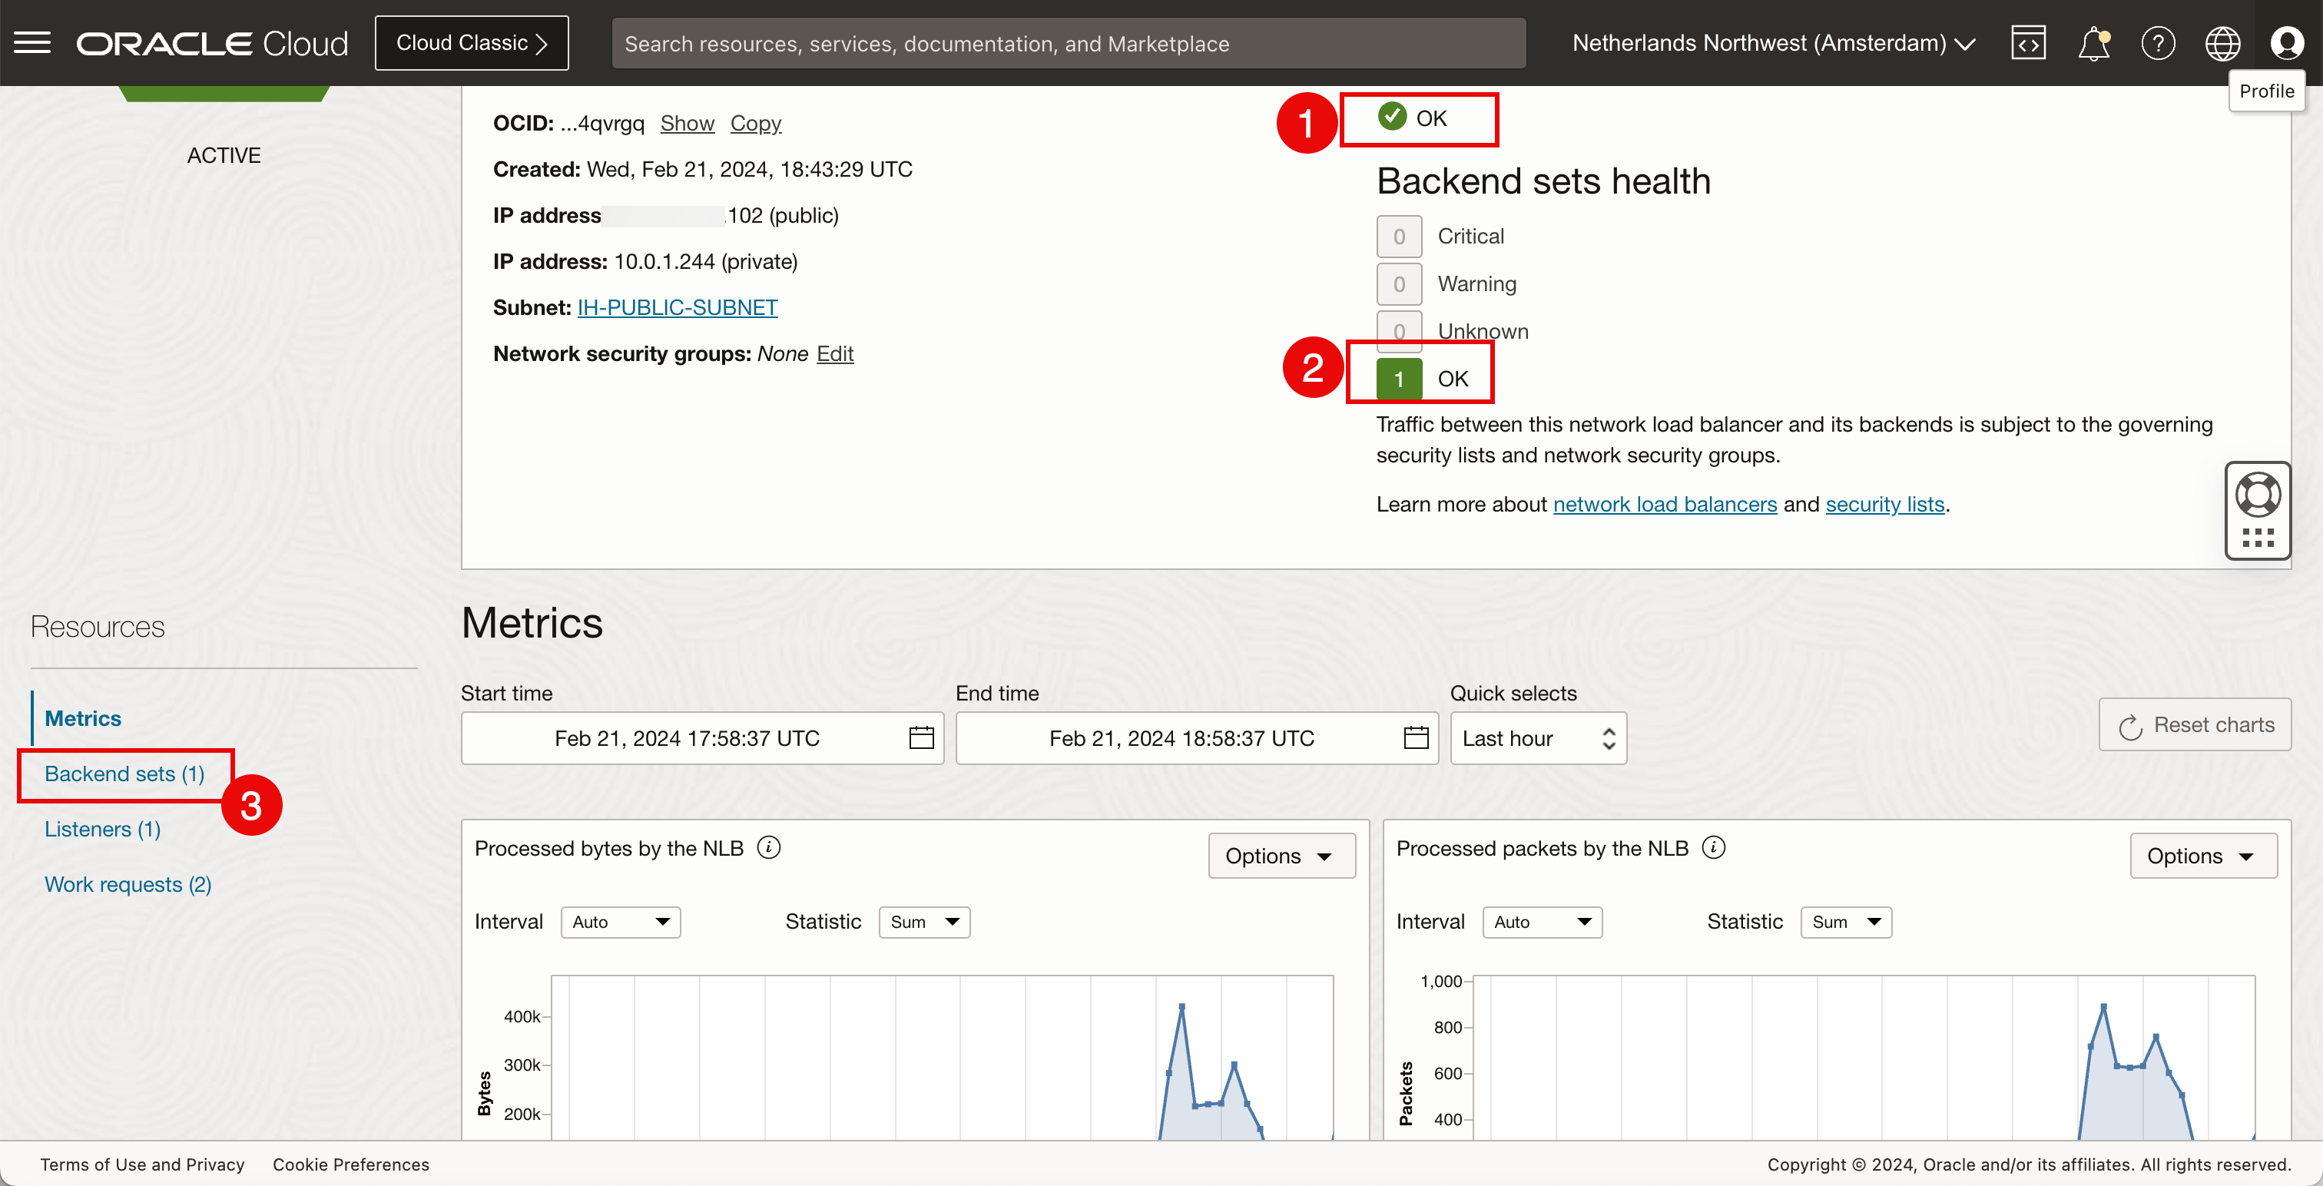Open the hamburger navigation menu

pos(32,42)
